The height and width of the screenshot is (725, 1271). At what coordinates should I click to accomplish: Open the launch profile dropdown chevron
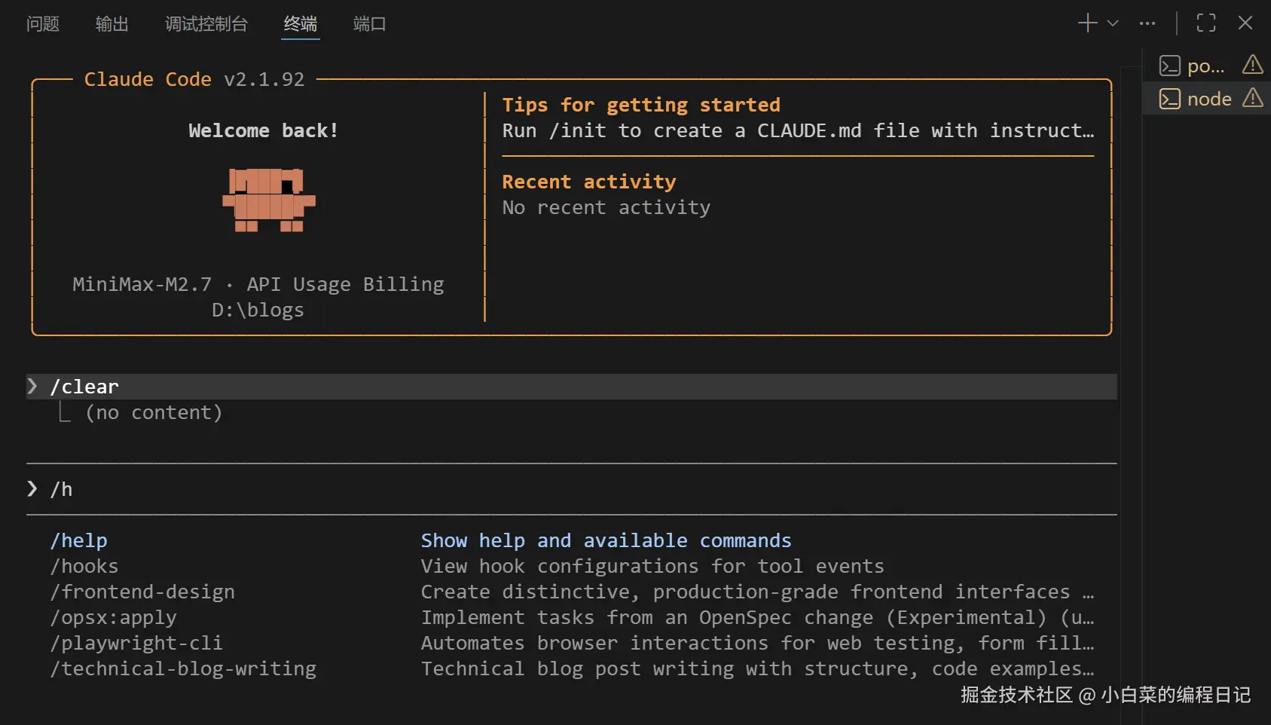(1113, 23)
